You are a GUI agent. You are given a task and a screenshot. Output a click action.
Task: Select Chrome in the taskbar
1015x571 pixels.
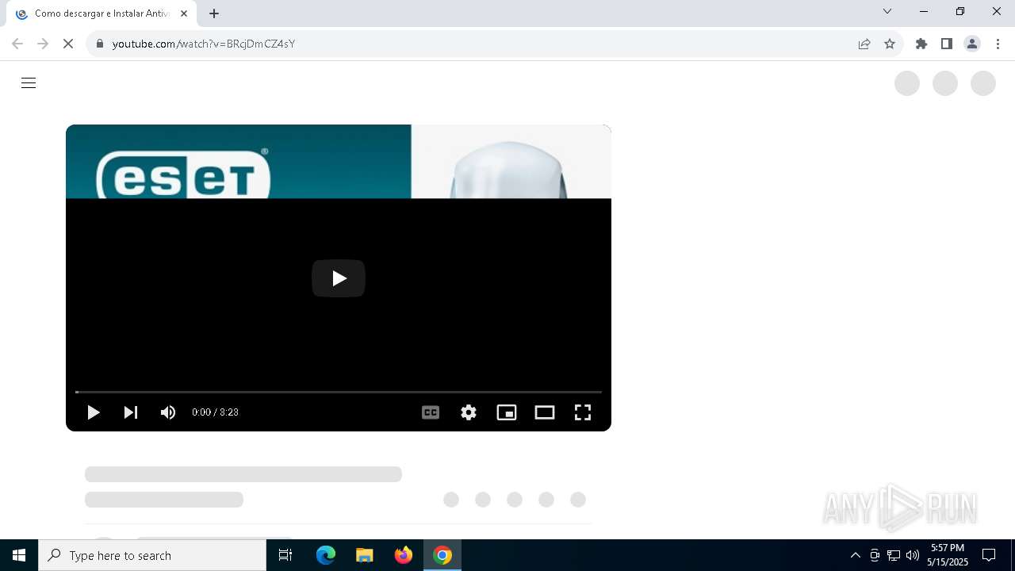(442, 555)
